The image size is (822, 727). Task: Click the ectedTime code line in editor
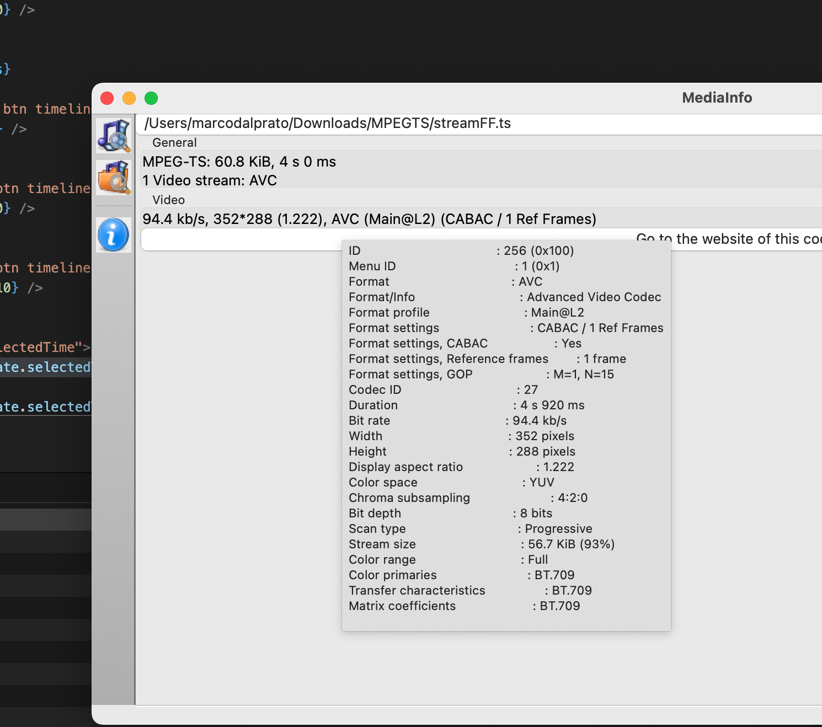pyautogui.click(x=45, y=347)
